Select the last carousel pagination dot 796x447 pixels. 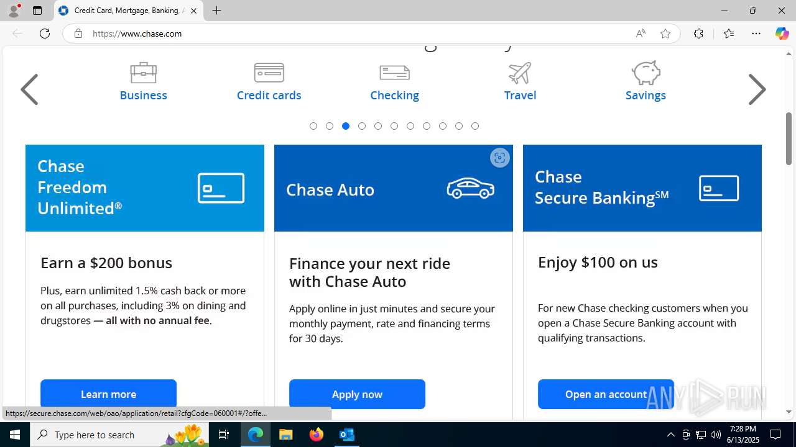point(475,126)
